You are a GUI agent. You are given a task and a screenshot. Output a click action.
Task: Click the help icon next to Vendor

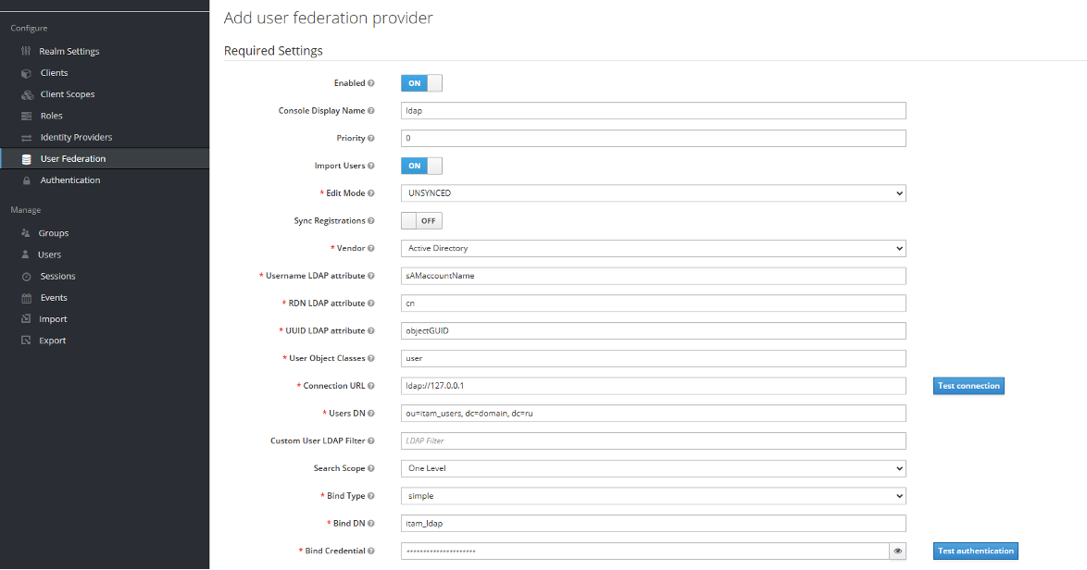coord(371,248)
